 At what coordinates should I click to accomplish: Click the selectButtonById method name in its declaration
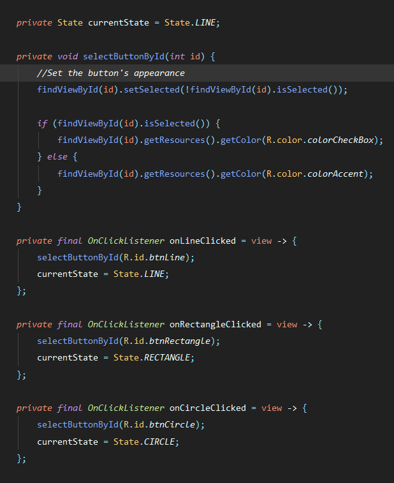(x=124, y=57)
